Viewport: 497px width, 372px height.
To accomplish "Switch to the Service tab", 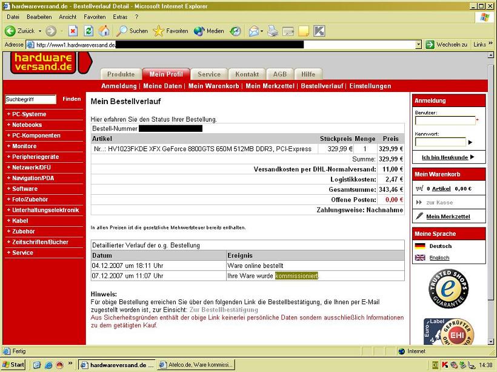I will (209, 74).
